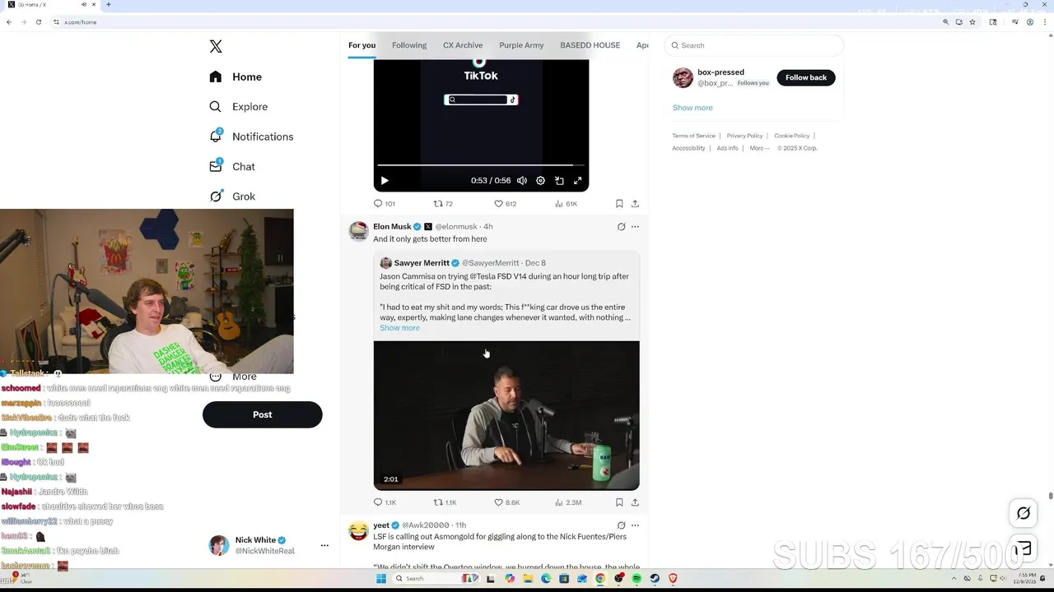Like the TikTok video post

point(505,203)
